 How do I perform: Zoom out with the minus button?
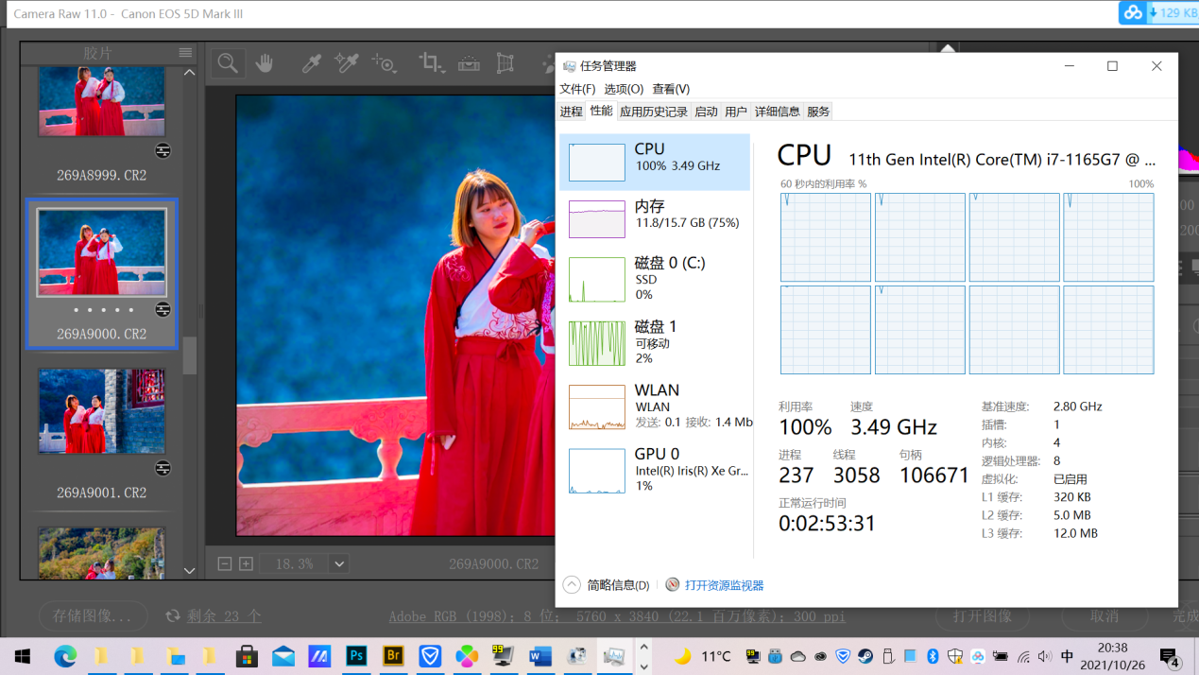(x=225, y=564)
